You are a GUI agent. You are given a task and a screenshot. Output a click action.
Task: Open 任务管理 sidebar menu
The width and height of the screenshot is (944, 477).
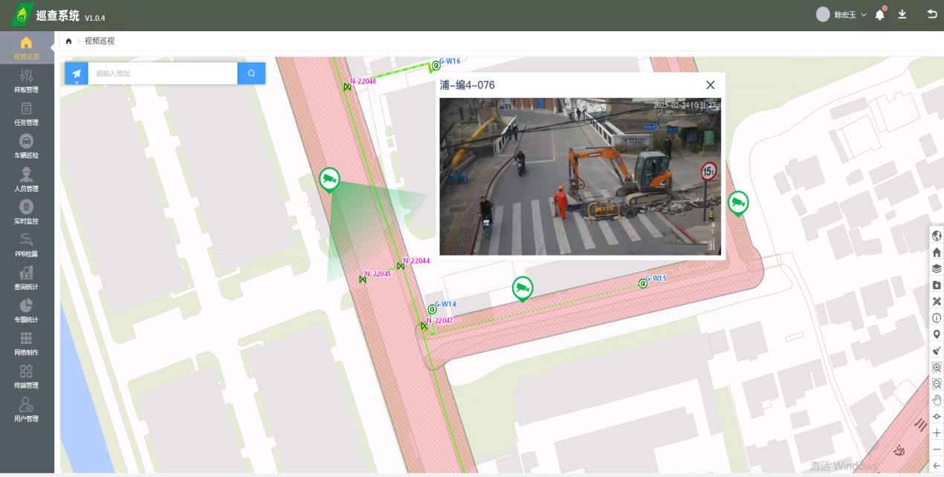tap(26, 114)
